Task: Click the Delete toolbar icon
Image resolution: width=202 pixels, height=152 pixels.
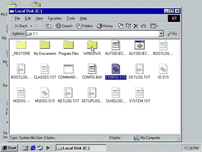Action: pyautogui.click(x=136, y=26)
